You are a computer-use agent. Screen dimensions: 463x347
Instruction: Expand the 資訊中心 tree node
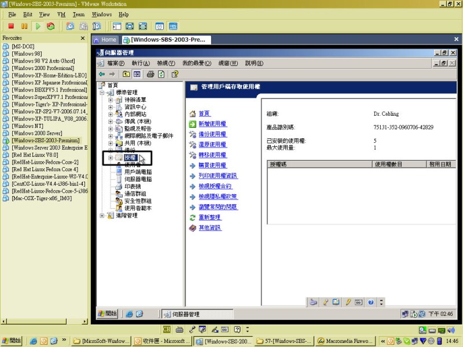click(110, 107)
